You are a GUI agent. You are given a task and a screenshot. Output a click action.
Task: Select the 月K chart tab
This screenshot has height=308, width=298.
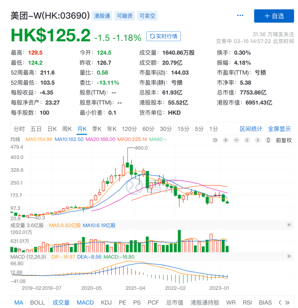coord(82,129)
